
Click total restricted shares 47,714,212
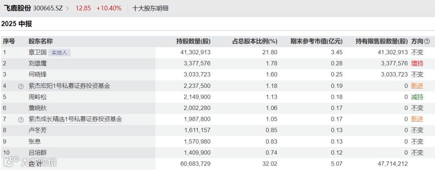point(392,164)
